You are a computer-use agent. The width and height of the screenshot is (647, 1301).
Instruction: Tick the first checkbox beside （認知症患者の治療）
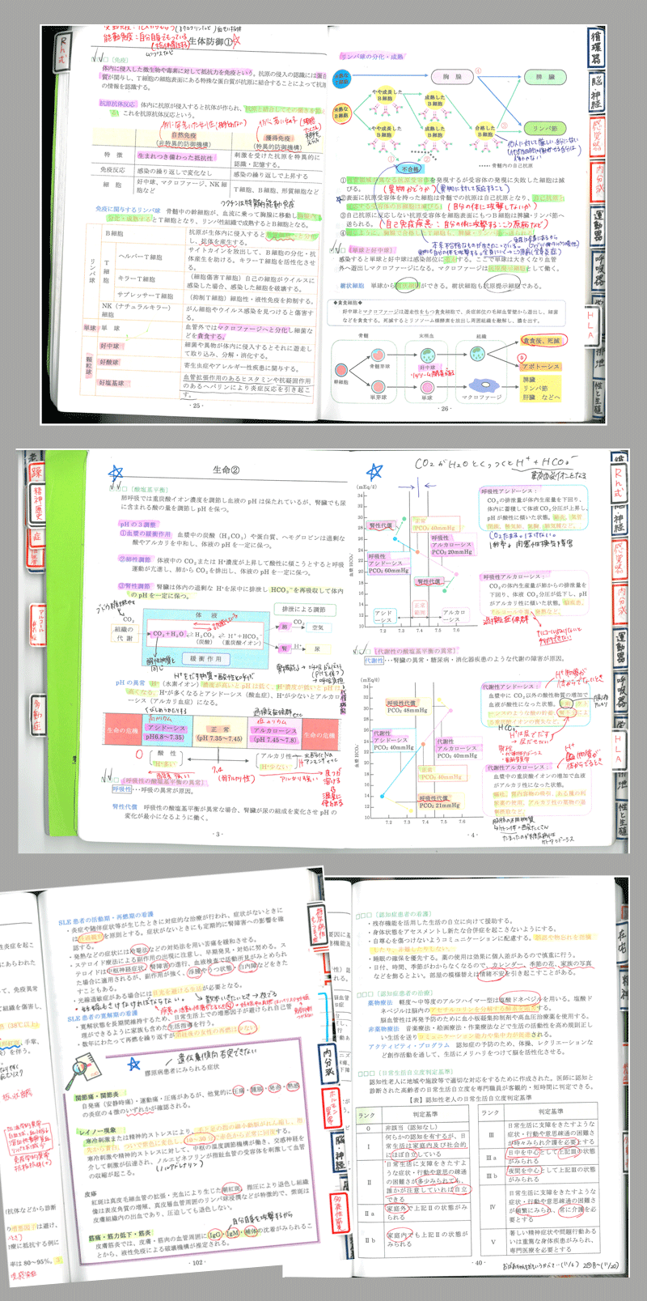click(x=360, y=993)
